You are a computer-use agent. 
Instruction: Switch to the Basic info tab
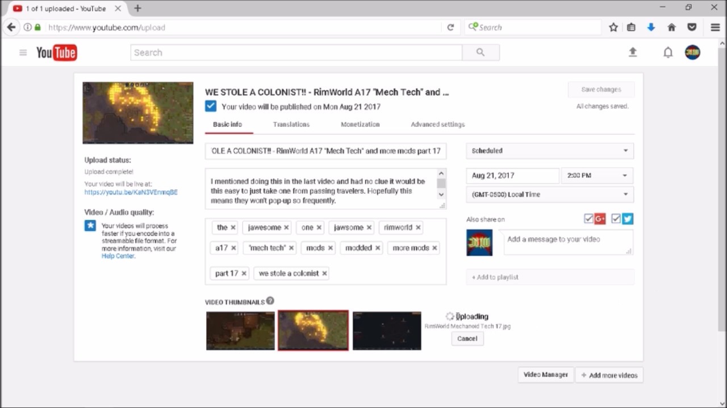227,125
